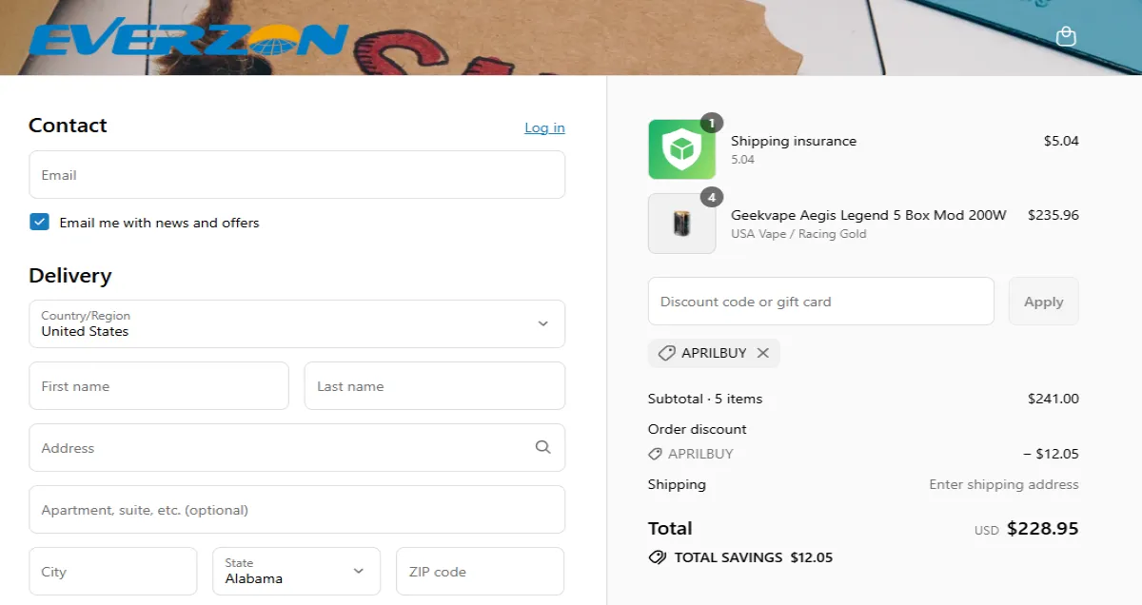Click the quantity badge on the Geekvape item
The width and height of the screenshot is (1142, 605).
[711, 196]
